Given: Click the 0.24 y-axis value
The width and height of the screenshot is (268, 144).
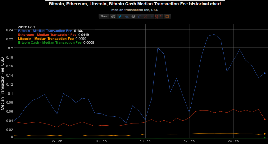Looking at the screenshot, I should tap(10, 30).
